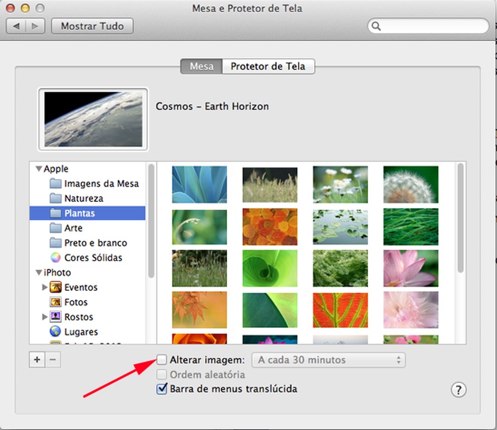The width and height of the screenshot is (497, 430).
Task: Choose the green grass blades wallpaper
Action: 411,227
